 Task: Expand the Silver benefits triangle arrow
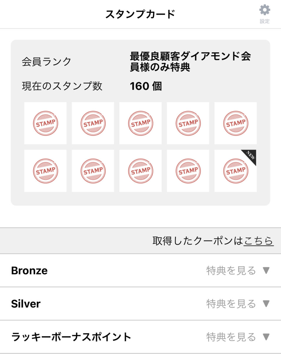pos(266,304)
